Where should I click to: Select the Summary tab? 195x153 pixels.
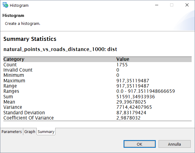pyautogui.click(x=46, y=132)
